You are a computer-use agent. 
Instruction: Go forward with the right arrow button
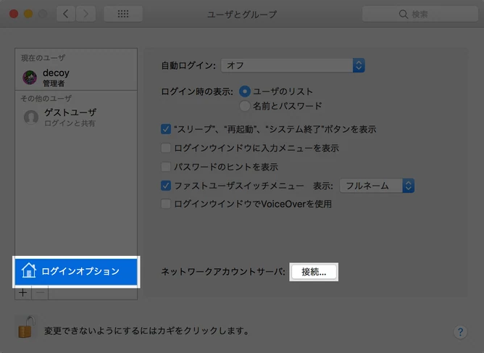point(85,14)
